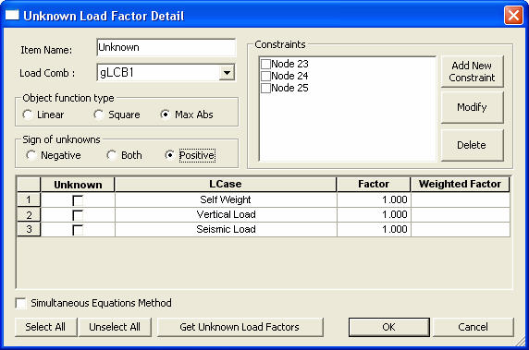Enable Simultaneous Equations Method
Viewport: 529px width, 350px height.
pos(21,303)
